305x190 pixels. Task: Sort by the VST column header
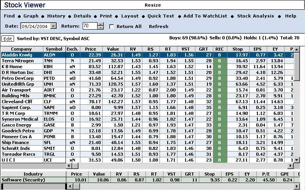(x=186, y=49)
